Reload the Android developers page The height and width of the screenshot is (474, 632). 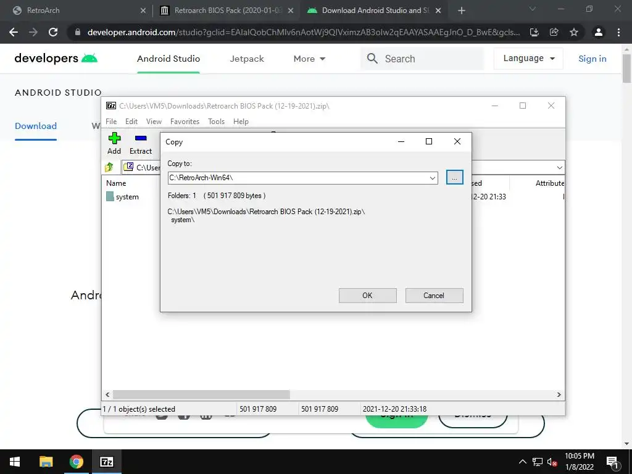[53, 32]
